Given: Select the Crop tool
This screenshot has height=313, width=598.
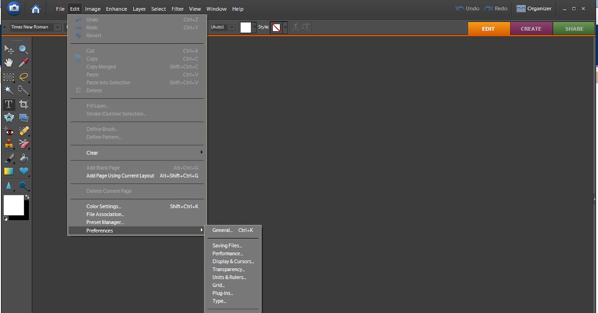Looking at the screenshot, I should [x=23, y=104].
